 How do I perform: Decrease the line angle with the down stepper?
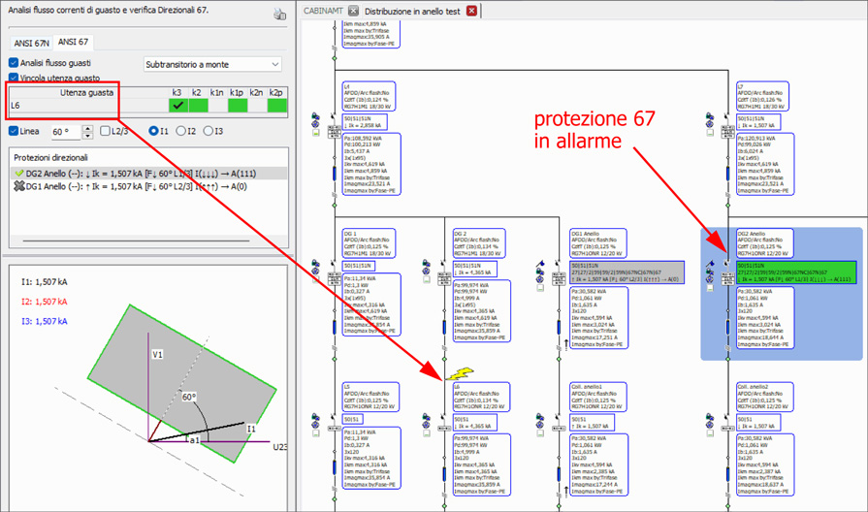89,135
